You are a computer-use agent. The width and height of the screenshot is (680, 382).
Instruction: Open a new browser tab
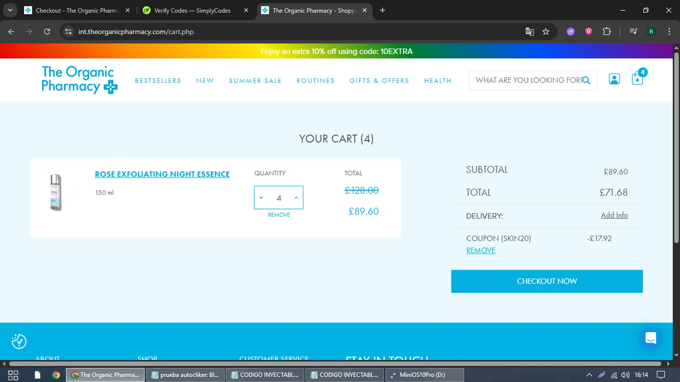(383, 10)
